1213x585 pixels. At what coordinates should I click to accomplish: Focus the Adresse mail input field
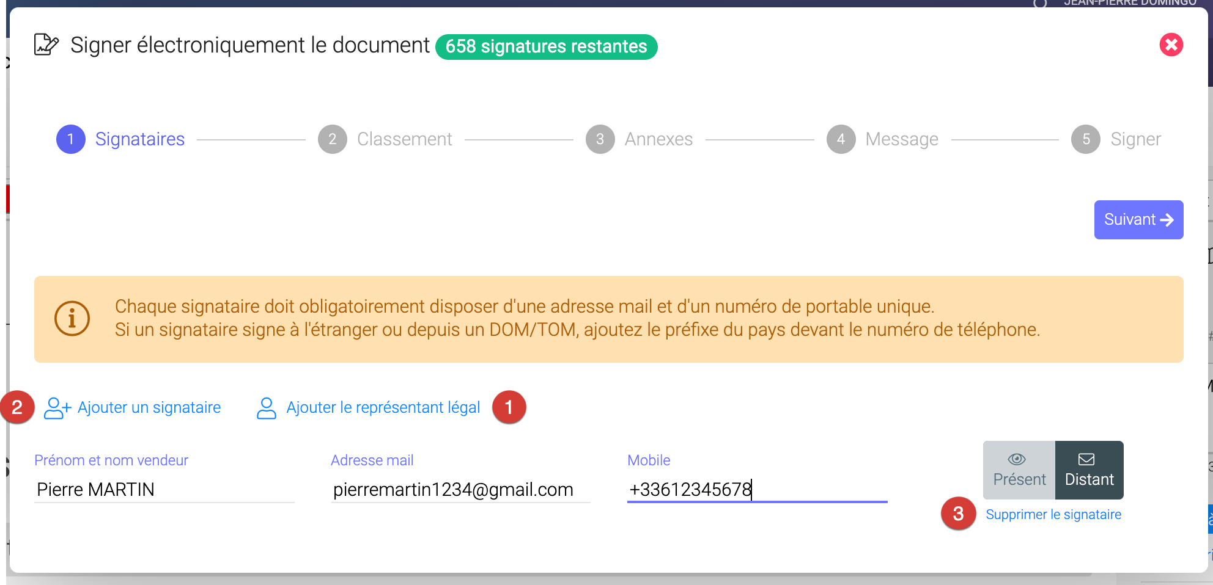(x=460, y=490)
